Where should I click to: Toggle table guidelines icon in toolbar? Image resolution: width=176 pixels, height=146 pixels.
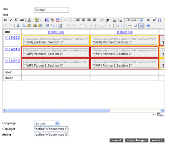pyautogui.click(x=141, y=26)
